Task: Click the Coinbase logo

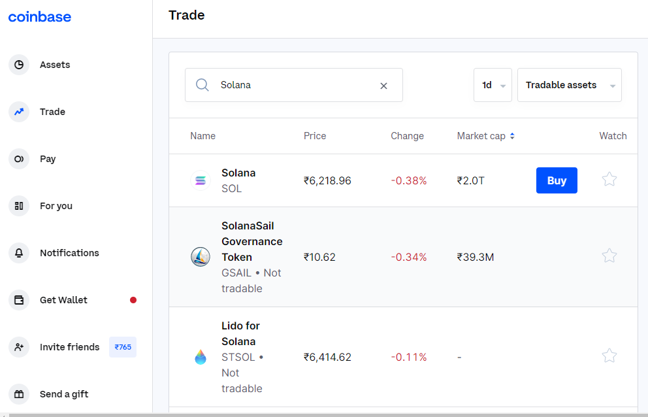Action: 40,17
